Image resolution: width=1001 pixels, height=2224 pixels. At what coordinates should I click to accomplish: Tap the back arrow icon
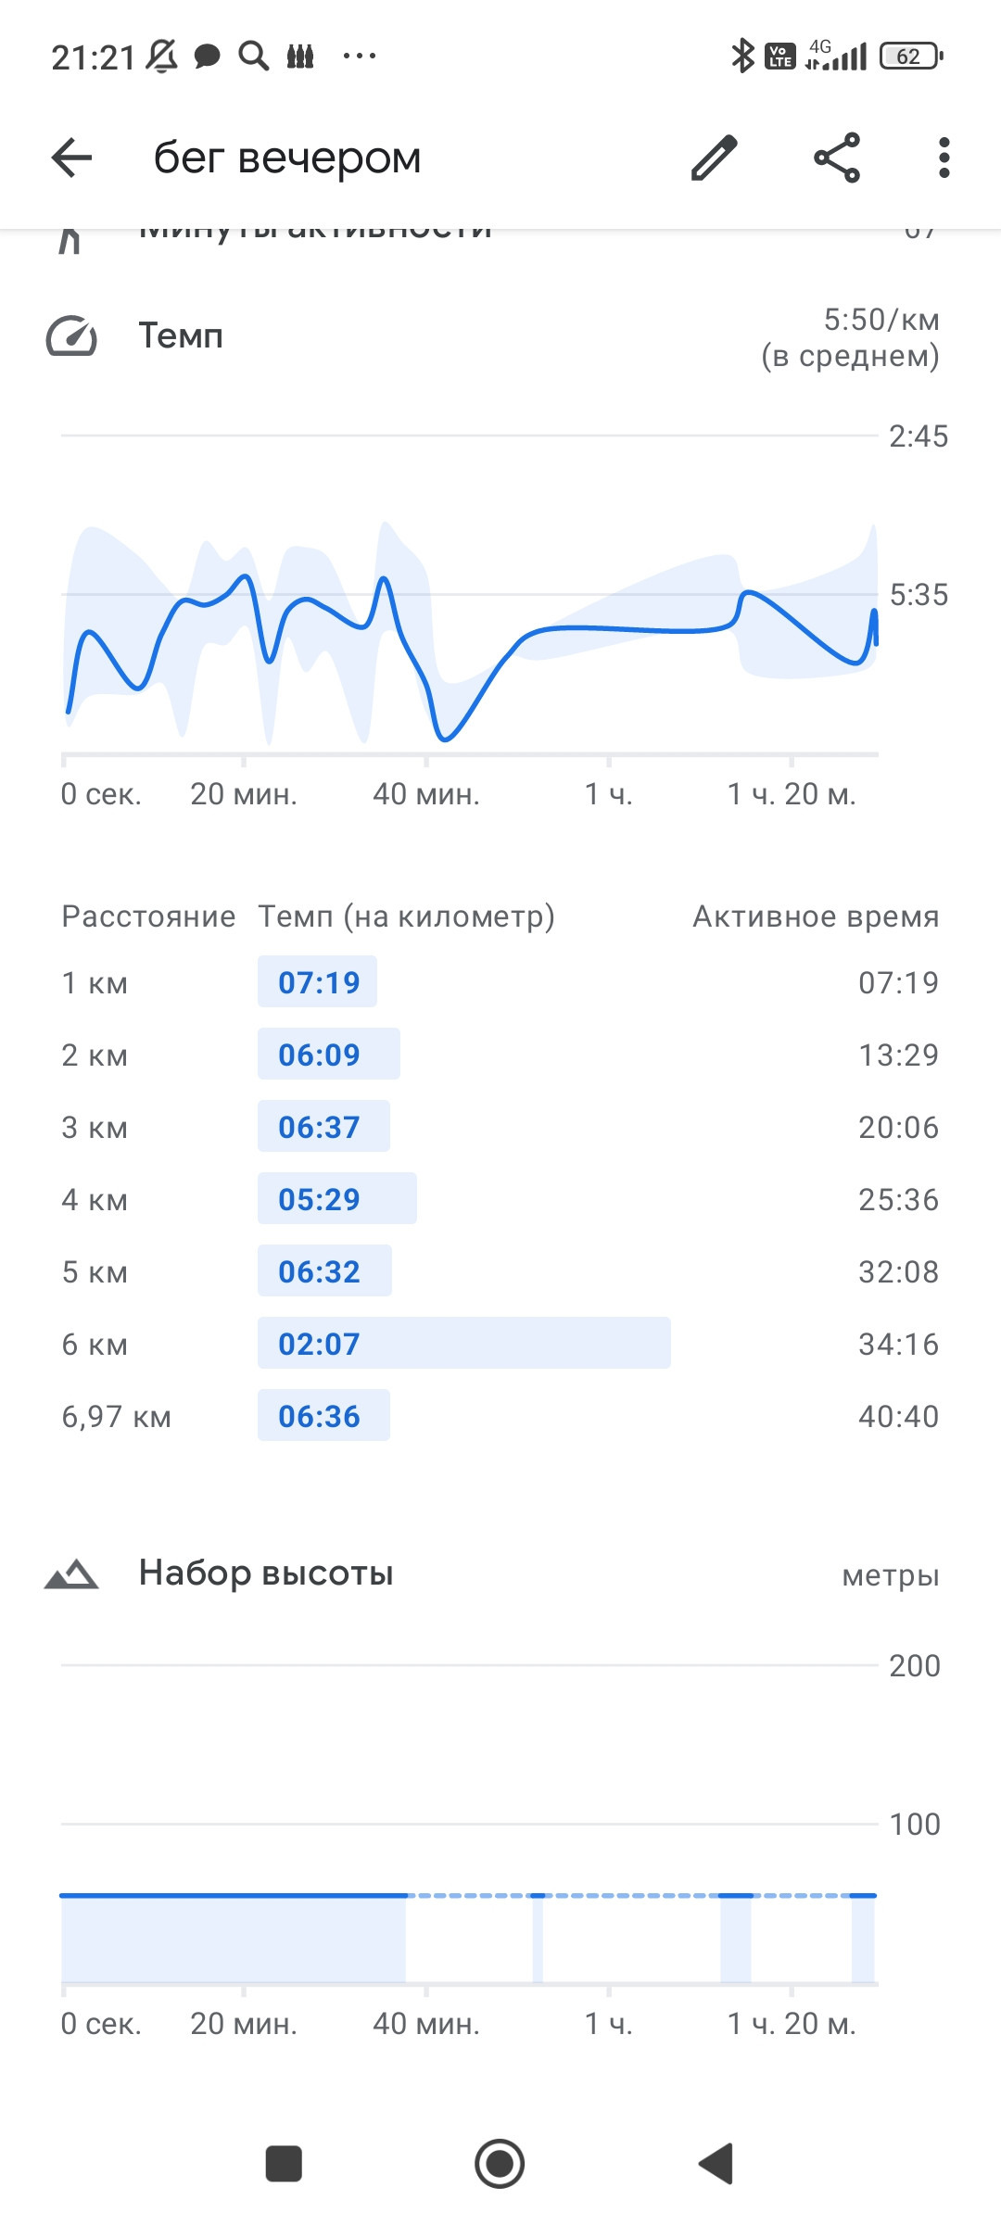point(71,158)
